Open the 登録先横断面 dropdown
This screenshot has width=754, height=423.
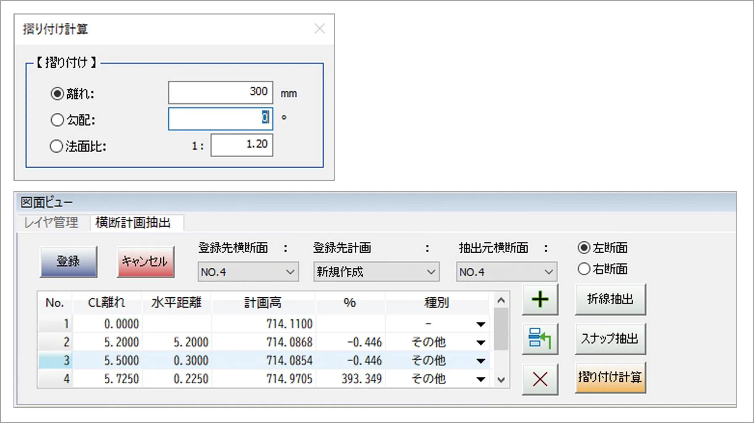[x=248, y=272]
